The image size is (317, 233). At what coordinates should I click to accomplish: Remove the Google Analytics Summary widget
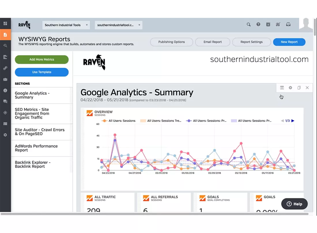pyautogui.click(x=307, y=88)
